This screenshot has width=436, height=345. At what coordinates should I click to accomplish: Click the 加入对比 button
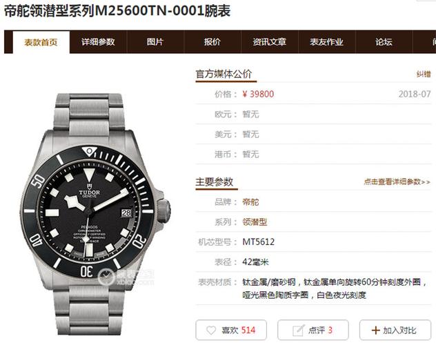(395, 330)
